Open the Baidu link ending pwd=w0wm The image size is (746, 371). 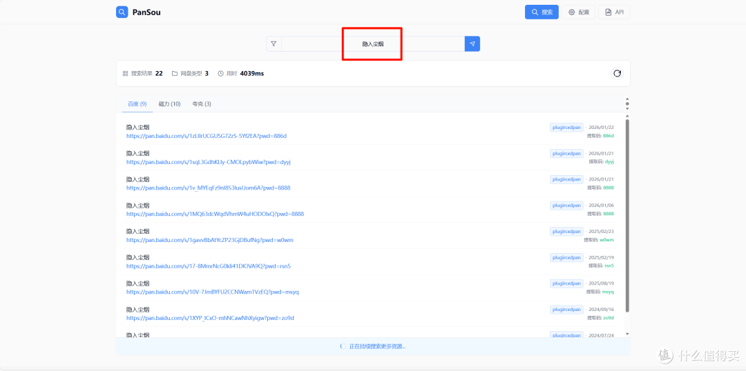coord(210,240)
